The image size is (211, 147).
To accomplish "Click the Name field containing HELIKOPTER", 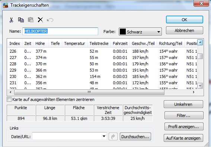I will click(x=60, y=31).
